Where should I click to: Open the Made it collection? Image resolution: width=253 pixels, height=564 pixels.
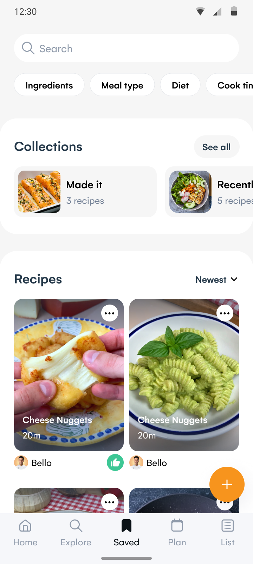point(85,192)
